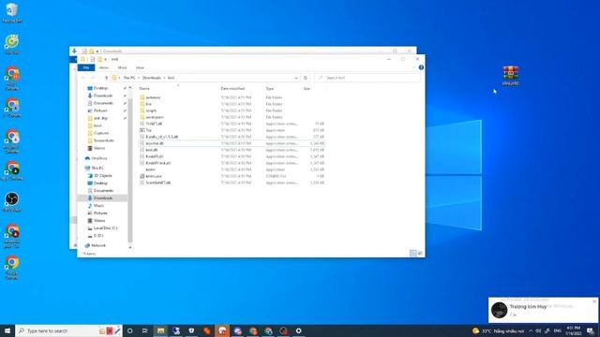
Task: Switch to Details view using the status bar icon
Action: pyautogui.click(x=412, y=253)
